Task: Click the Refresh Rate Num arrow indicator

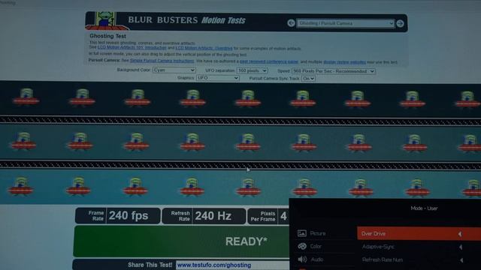Action: (x=461, y=260)
